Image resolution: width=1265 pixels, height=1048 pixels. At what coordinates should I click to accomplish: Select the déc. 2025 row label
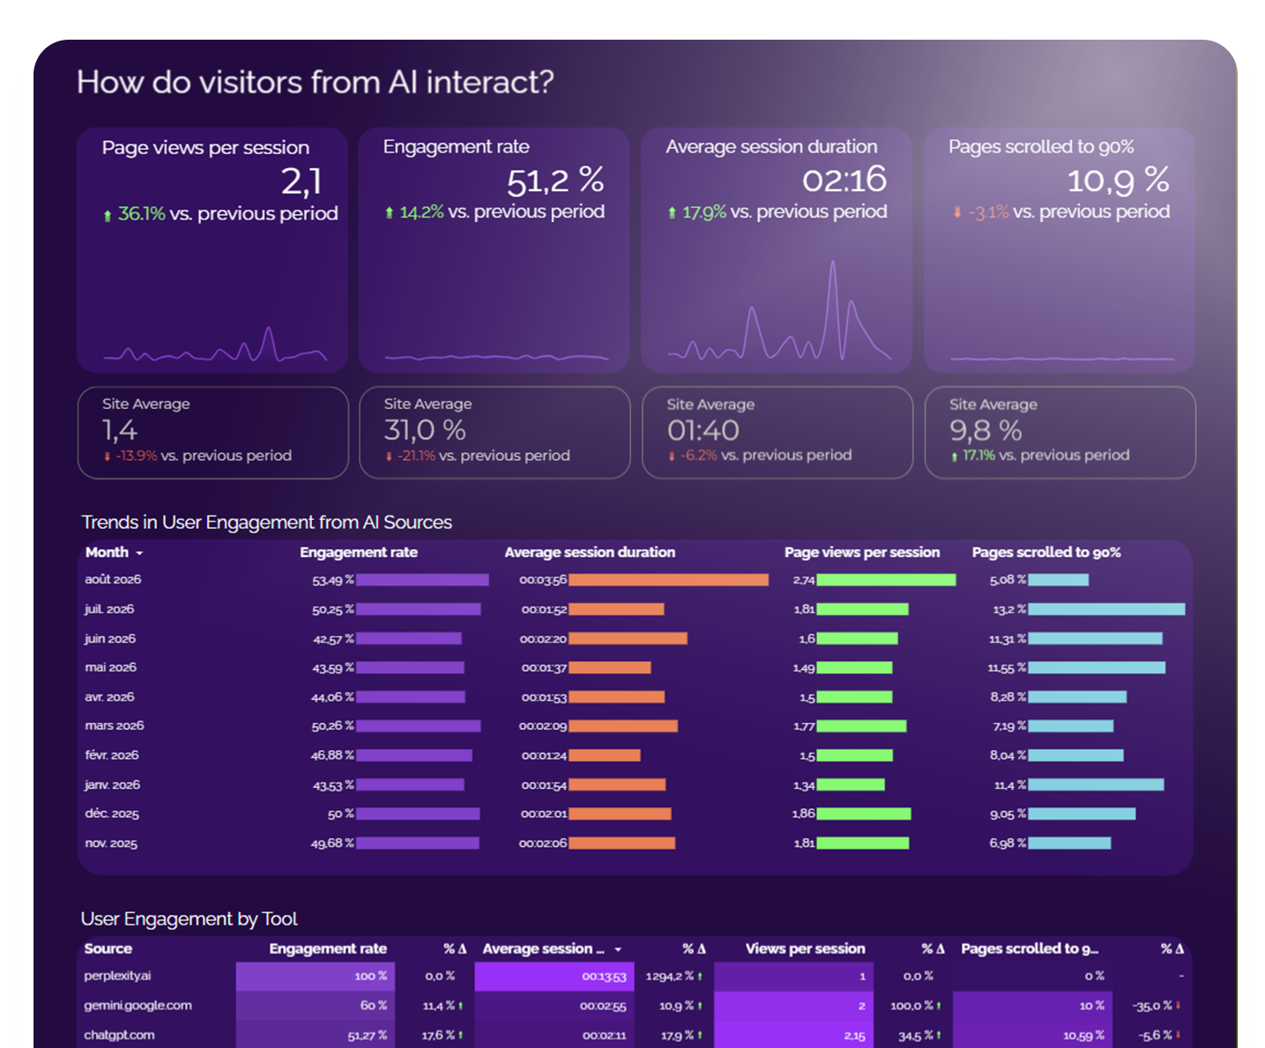click(112, 814)
